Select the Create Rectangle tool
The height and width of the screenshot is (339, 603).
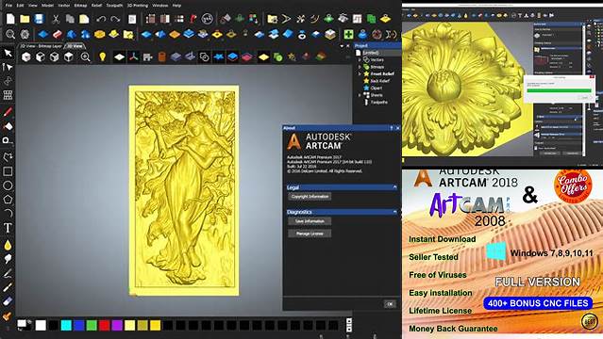point(8,171)
